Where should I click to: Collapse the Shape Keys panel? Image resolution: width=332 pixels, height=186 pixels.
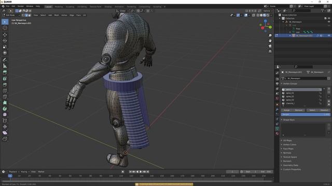288,120
